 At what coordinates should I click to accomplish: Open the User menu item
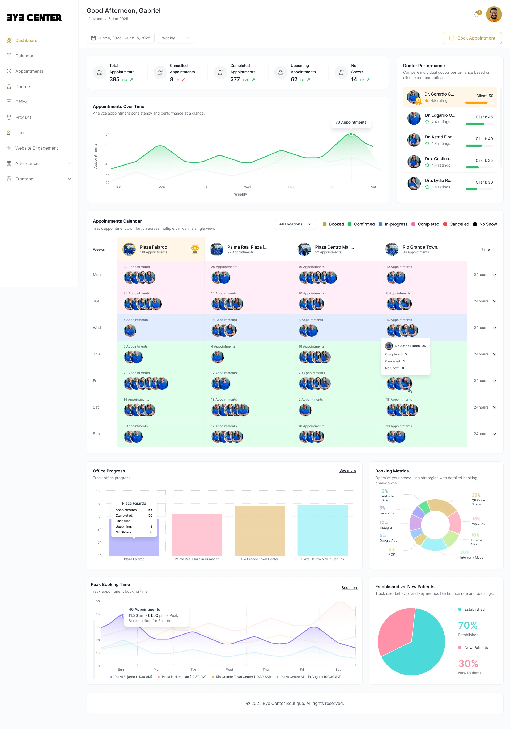coord(20,133)
